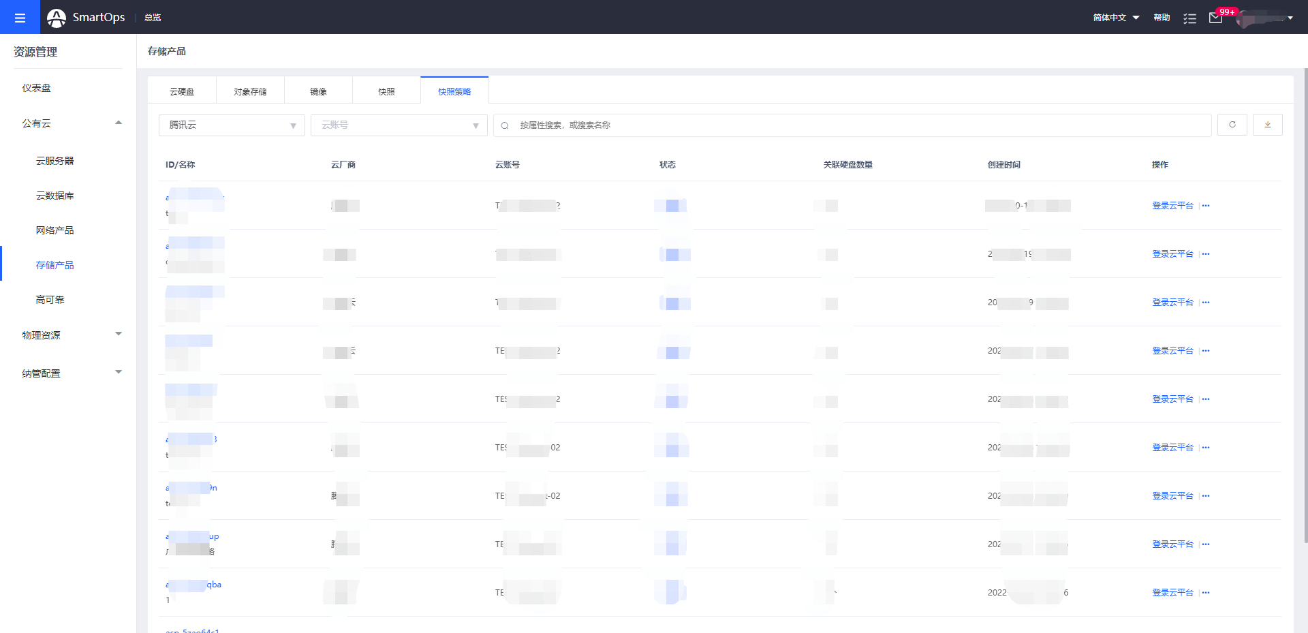Open the task list icon in header

(1189, 18)
